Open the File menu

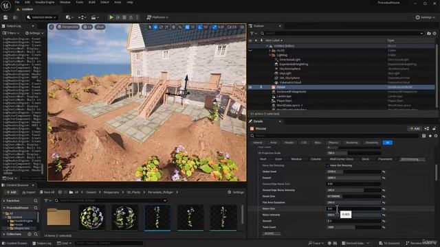point(17,2)
